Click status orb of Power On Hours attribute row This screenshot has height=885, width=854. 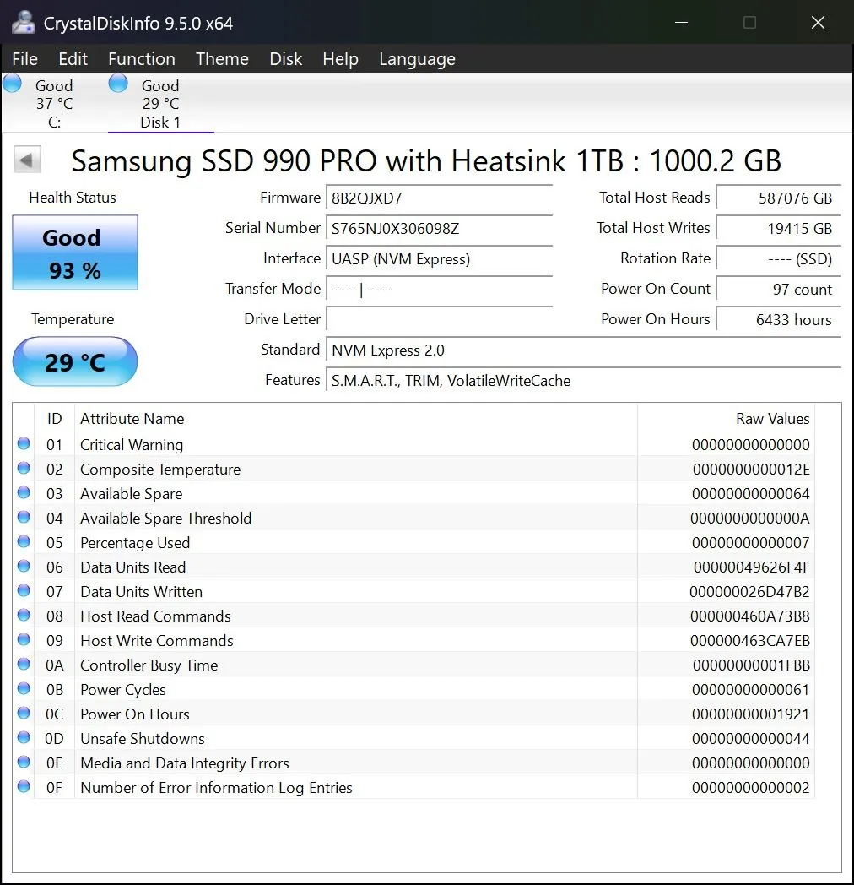24,713
